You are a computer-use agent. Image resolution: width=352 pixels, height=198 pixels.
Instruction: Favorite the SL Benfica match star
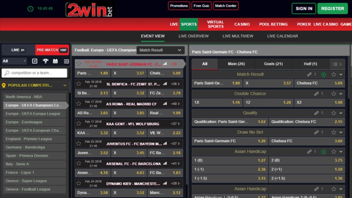(79, 84)
